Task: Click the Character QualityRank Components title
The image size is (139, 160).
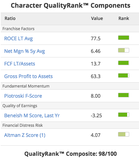Action: [71, 6]
